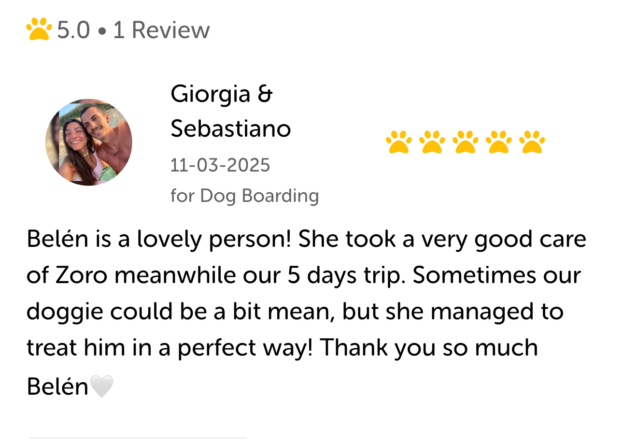The height and width of the screenshot is (444, 623).
Task: Click the phrase "Thank you so much"
Action: coord(429,348)
